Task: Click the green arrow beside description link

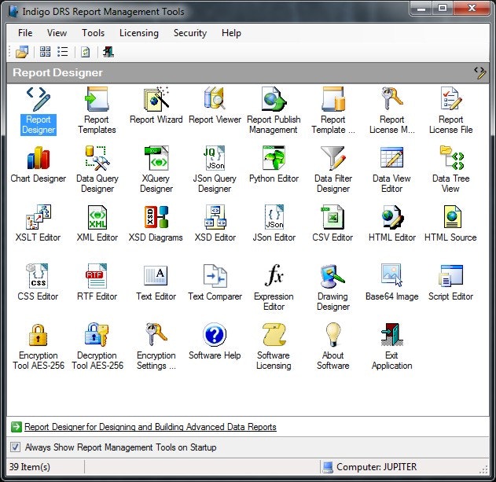Action: tap(17, 427)
